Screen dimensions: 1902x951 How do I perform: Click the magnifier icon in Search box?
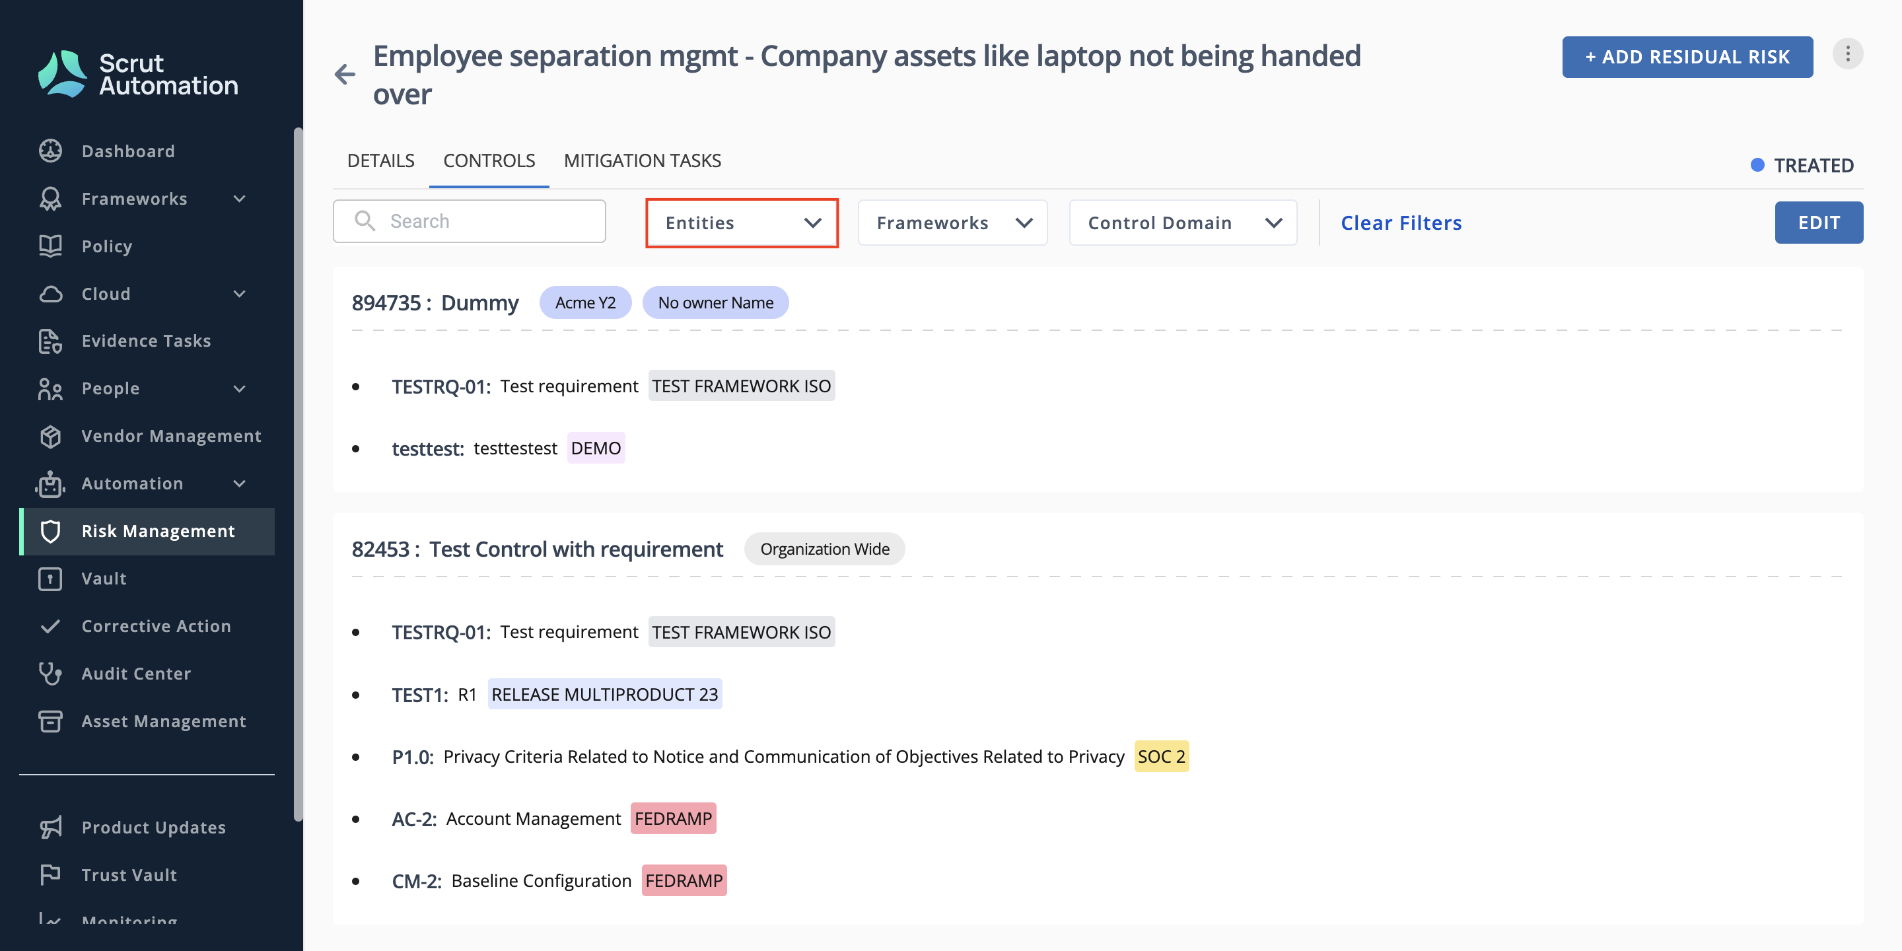click(365, 221)
